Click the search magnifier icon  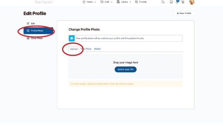point(163,2)
